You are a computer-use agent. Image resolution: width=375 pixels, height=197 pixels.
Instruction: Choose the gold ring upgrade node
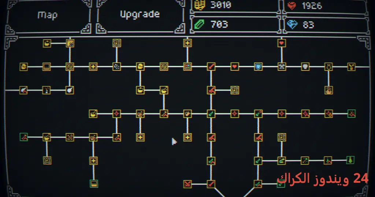coord(328,67)
